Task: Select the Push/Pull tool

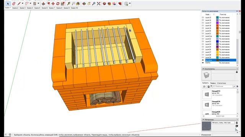Action: (44, 3)
